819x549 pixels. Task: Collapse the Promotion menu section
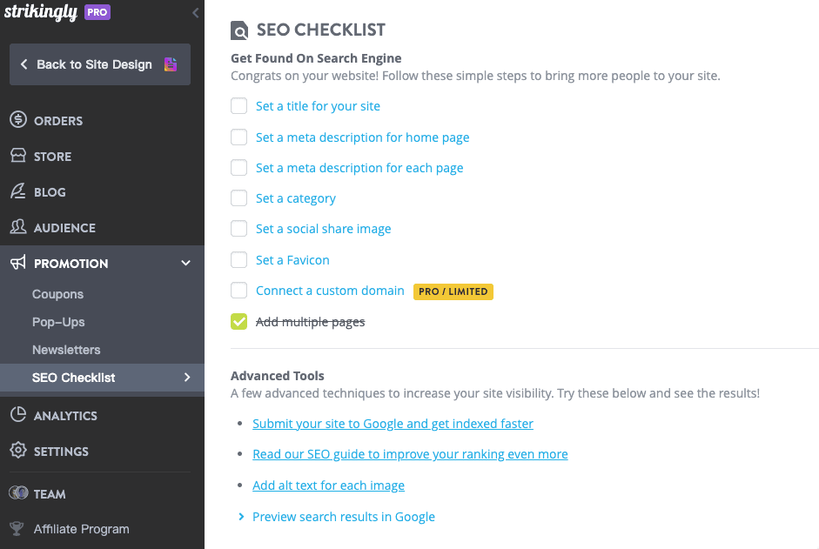click(185, 264)
